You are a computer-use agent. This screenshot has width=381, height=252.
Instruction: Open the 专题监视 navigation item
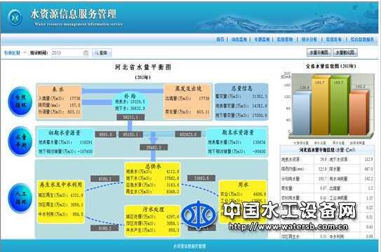coord(262,39)
